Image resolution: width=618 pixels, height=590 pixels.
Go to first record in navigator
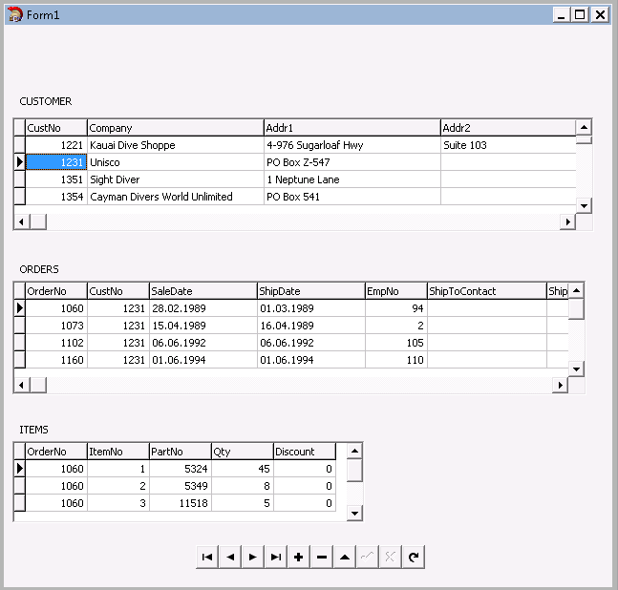pyautogui.click(x=207, y=557)
